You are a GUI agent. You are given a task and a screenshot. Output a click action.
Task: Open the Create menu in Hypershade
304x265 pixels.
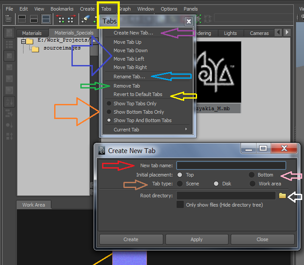pyautogui.click(x=87, y=9)
